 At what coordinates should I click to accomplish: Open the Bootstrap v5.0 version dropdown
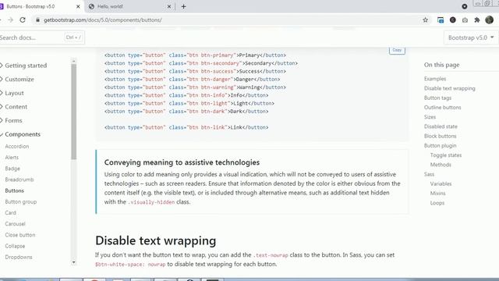(471, 37)
